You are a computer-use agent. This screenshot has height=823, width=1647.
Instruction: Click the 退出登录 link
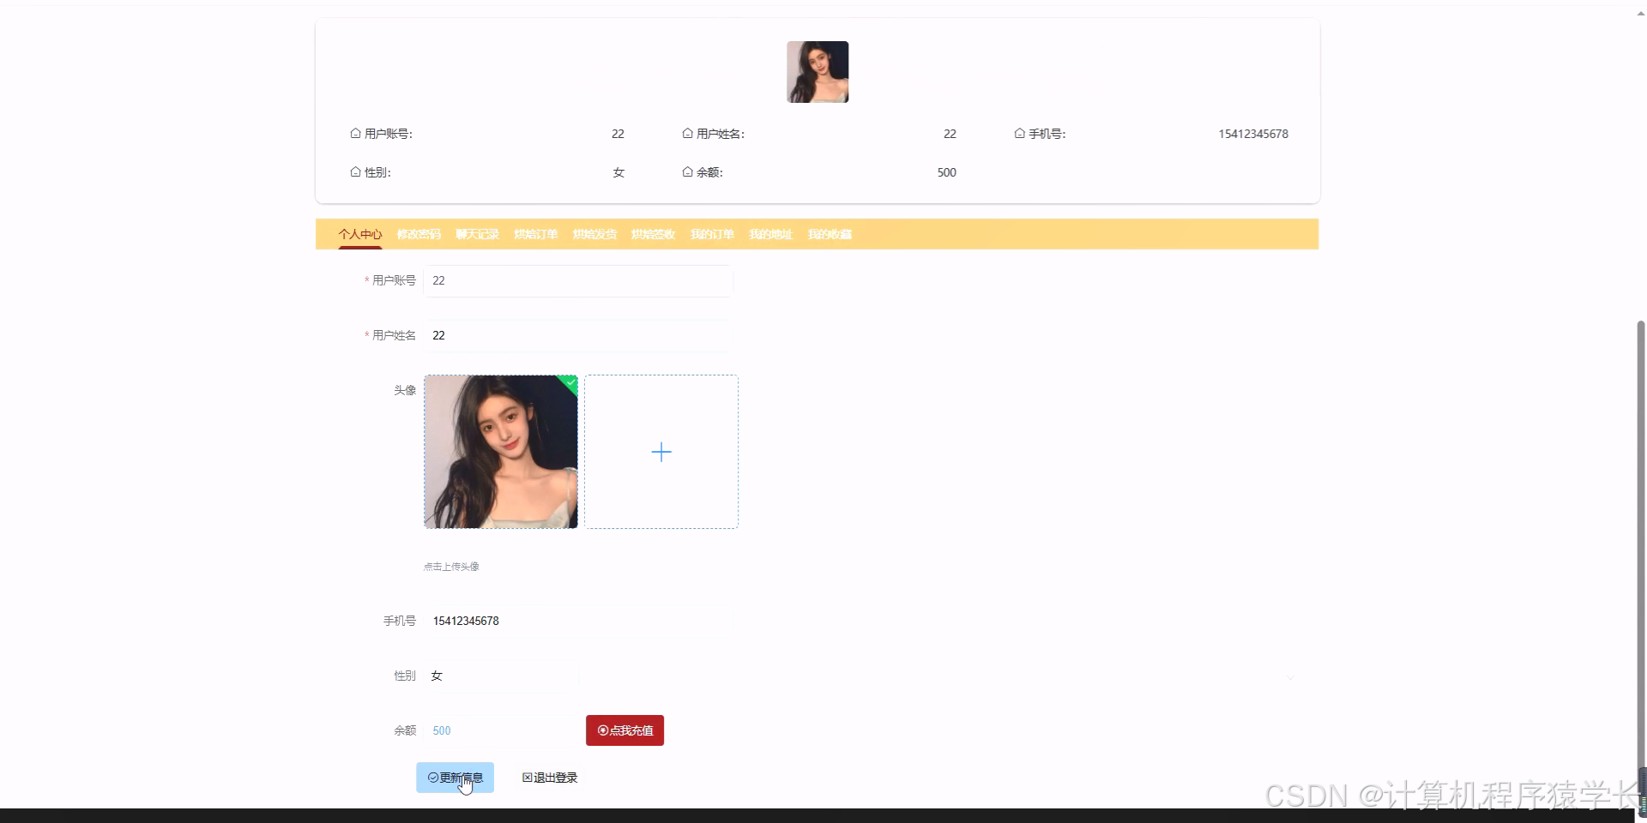(549, 778)
